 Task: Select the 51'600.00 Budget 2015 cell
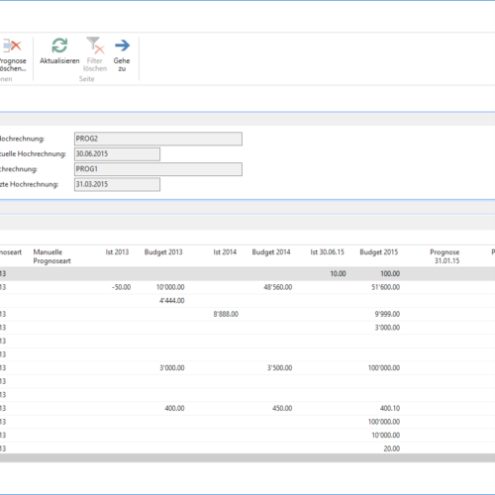(x=386, y=287)
